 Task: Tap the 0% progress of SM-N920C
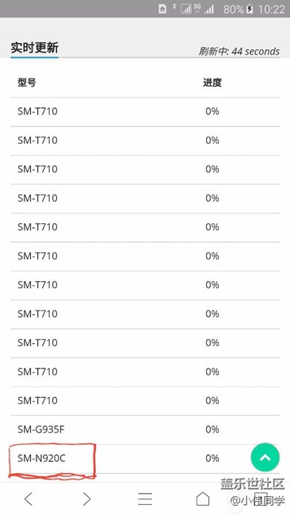pos(212,458)
